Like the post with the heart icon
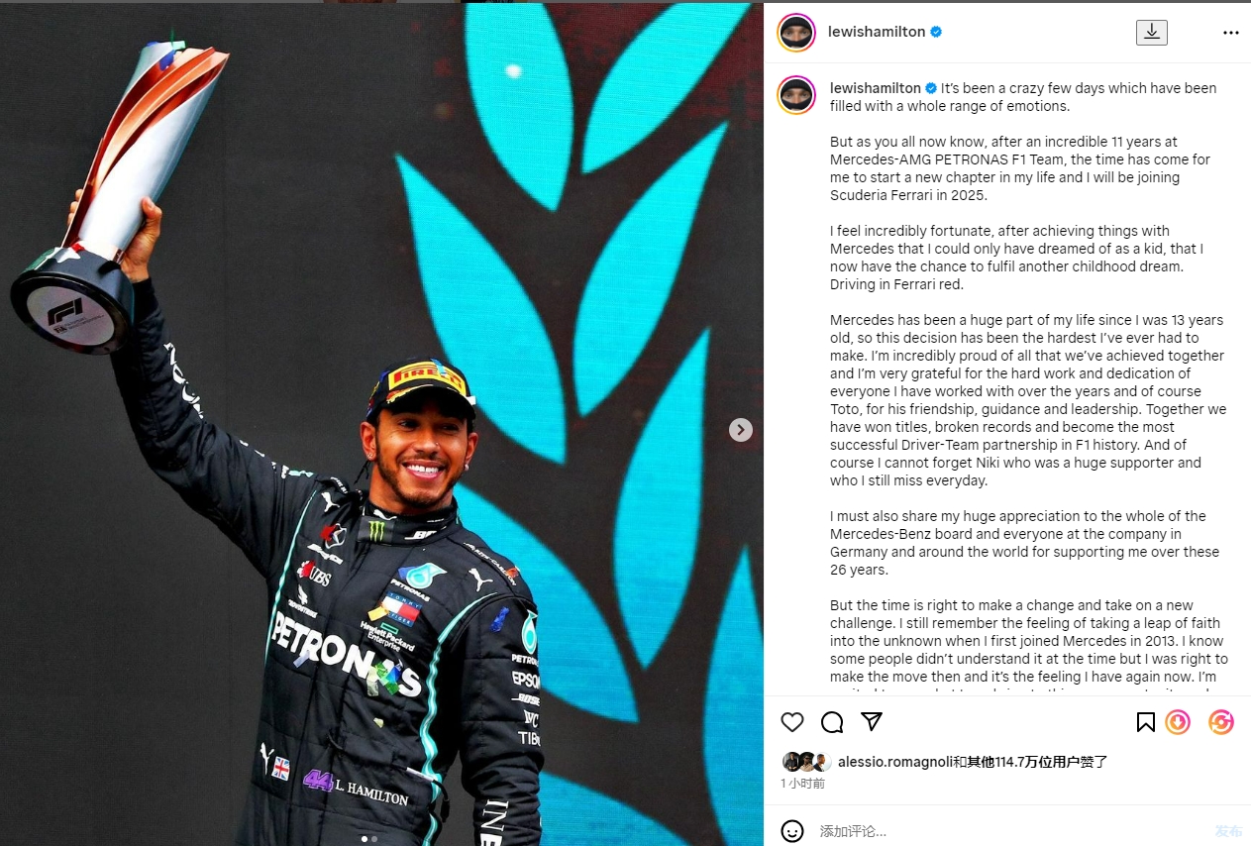Viewport: 1251px width, 846px height. (792, 722)
